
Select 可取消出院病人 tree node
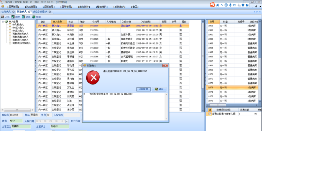click(20, 37)
